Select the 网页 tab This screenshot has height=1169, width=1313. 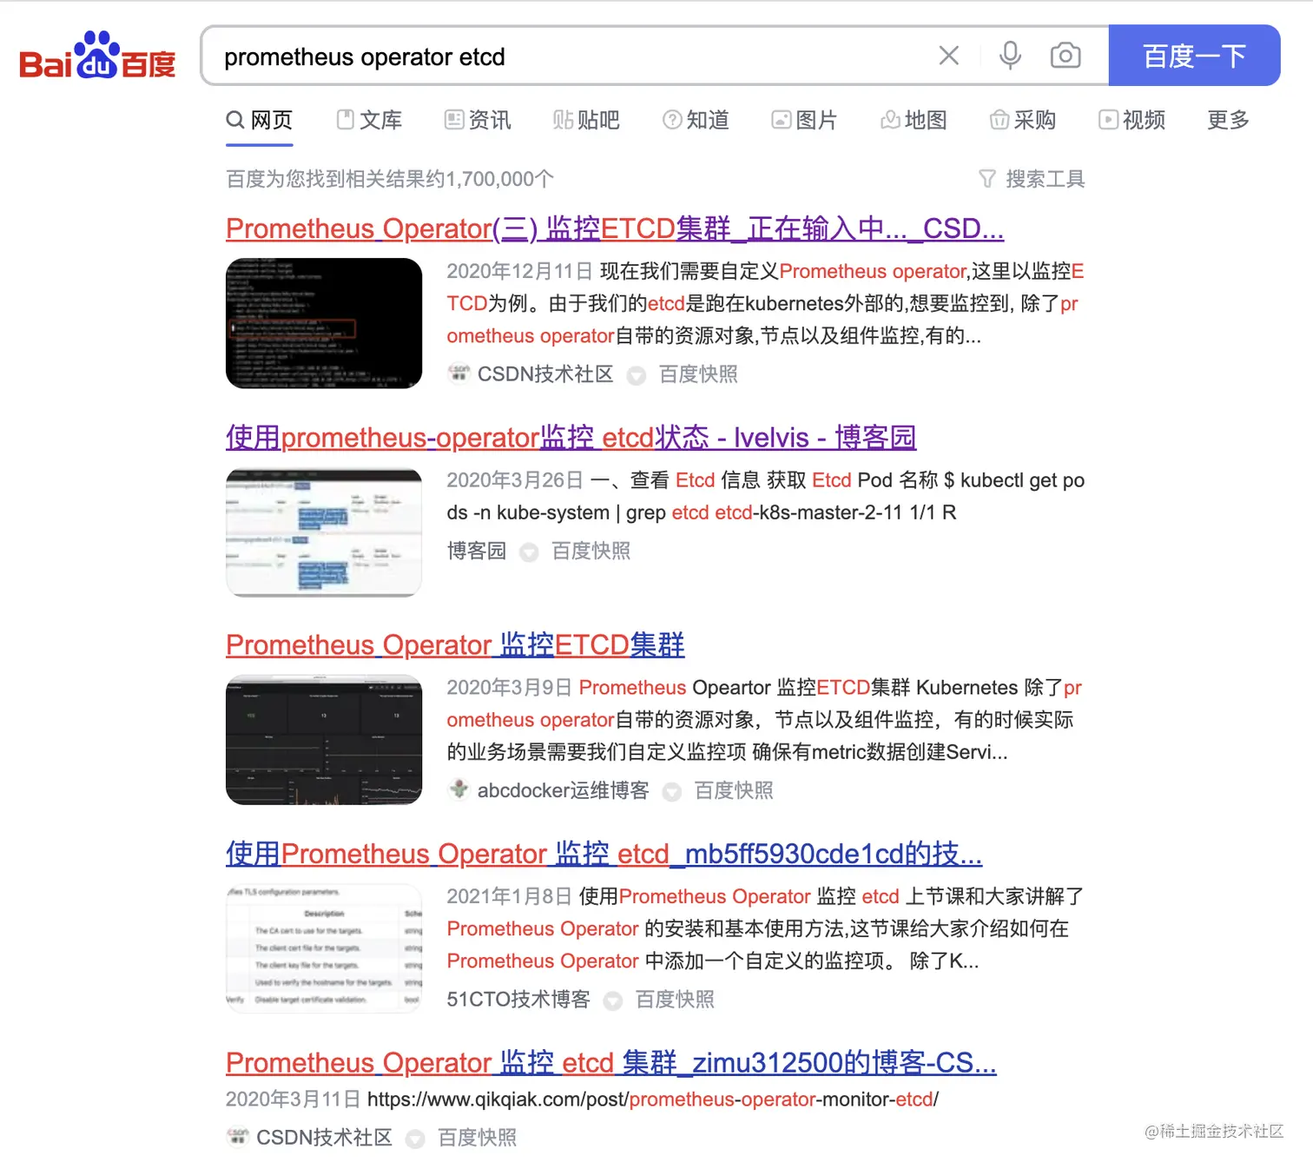[x=260, y=120]
